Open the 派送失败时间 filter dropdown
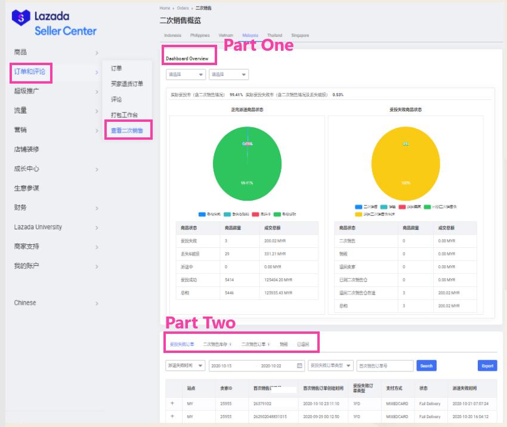 click(185, 365)
